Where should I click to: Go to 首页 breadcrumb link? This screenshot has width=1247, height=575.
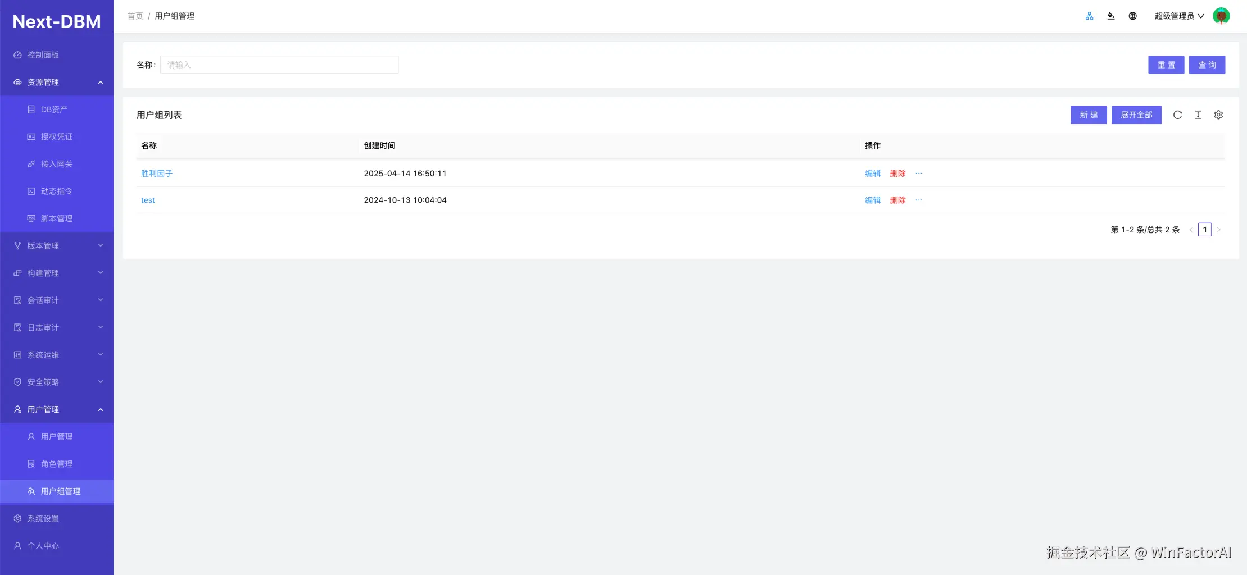tap(135, 16)
